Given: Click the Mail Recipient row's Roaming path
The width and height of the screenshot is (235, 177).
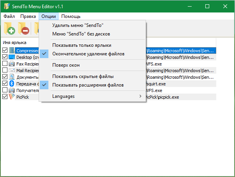Looking at the screenshot, I should pos(180,71).
